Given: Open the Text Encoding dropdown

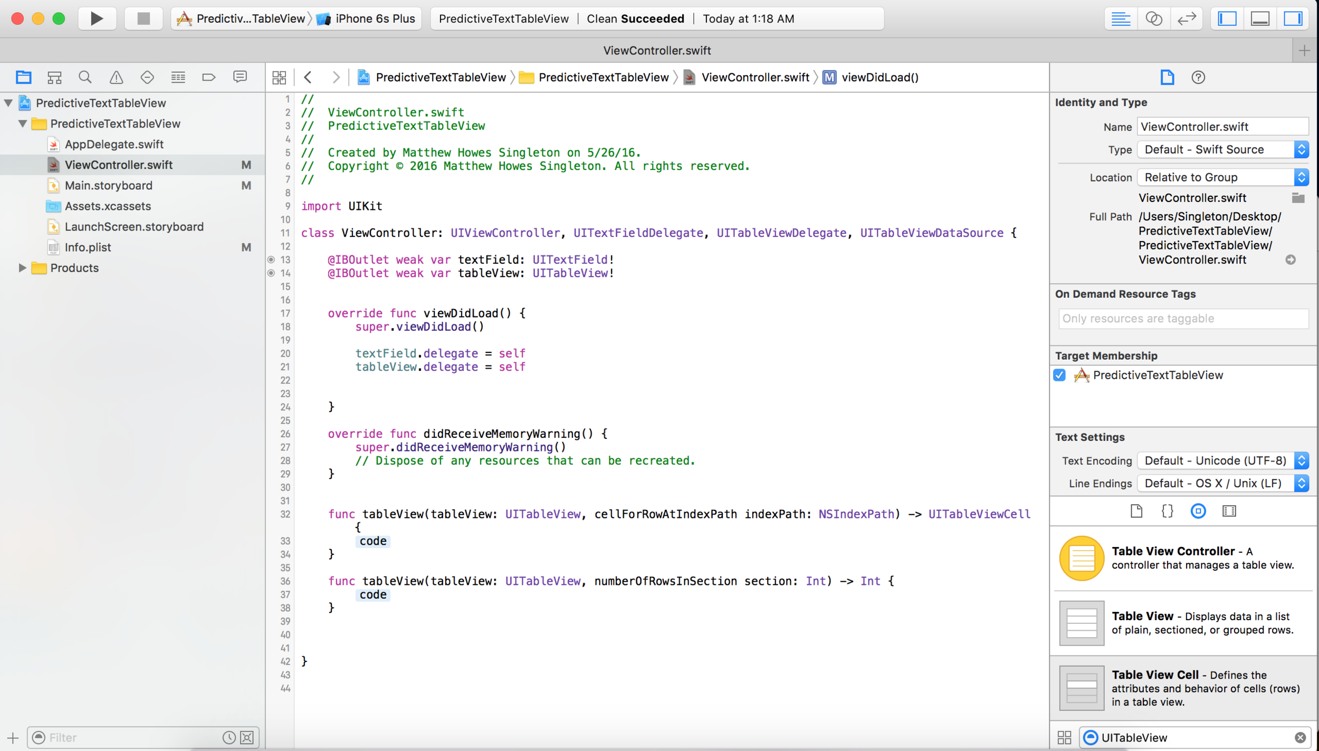Looking at the screenshot, I should pos(1223,460).
